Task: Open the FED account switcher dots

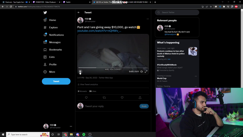Action: pyautogui.click(x=71, y=126)
